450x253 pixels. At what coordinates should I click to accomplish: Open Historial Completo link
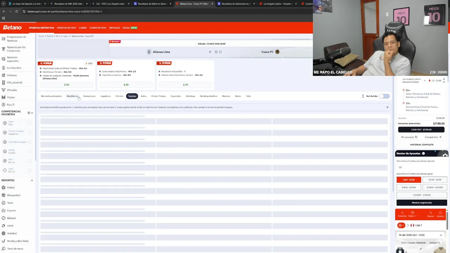(x=422, y=145)
